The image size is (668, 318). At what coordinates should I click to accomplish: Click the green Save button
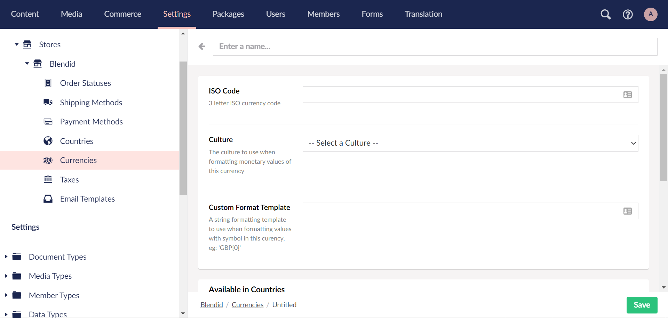point(642,305)
